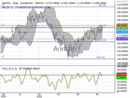Click the 11 date axis label
This screenshot has height=98, width=130.
pyautogui.click(x=20, y=94)
